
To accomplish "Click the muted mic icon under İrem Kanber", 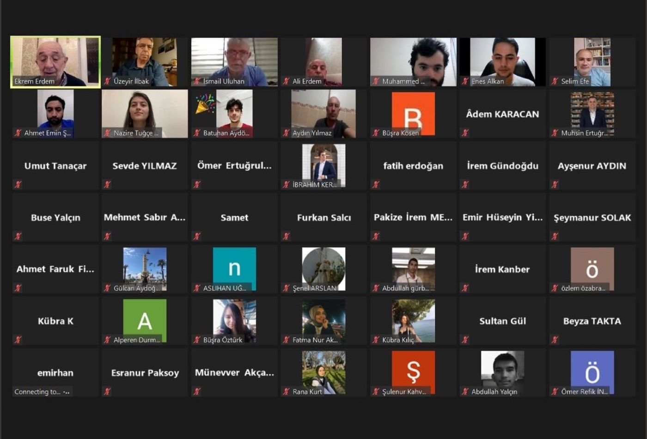I will [465, 288].
